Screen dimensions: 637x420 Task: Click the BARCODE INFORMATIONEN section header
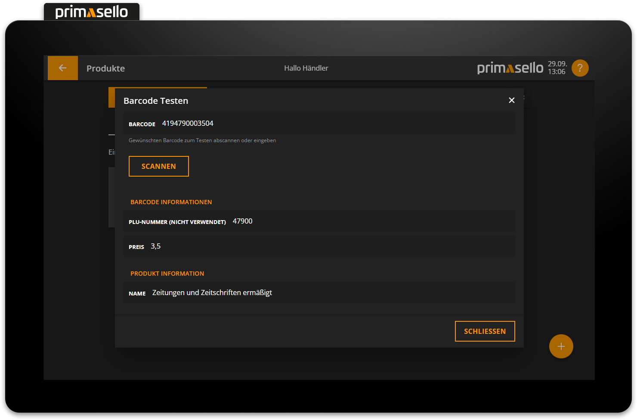tap(171, 202)
